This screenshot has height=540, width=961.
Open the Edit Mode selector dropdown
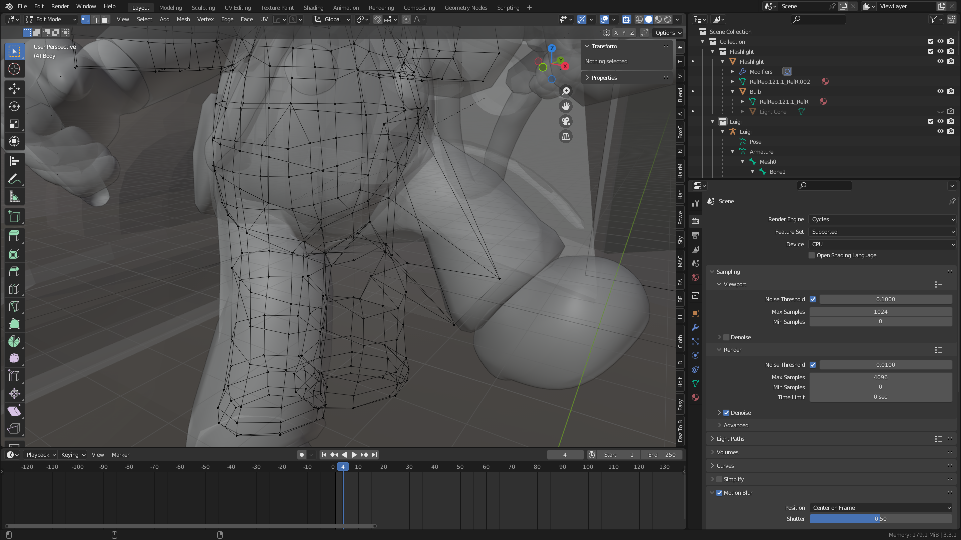(51, 19)
